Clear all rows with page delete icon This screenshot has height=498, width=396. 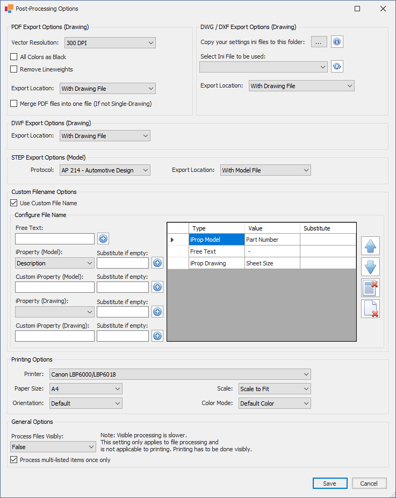[x=371, y=309]
